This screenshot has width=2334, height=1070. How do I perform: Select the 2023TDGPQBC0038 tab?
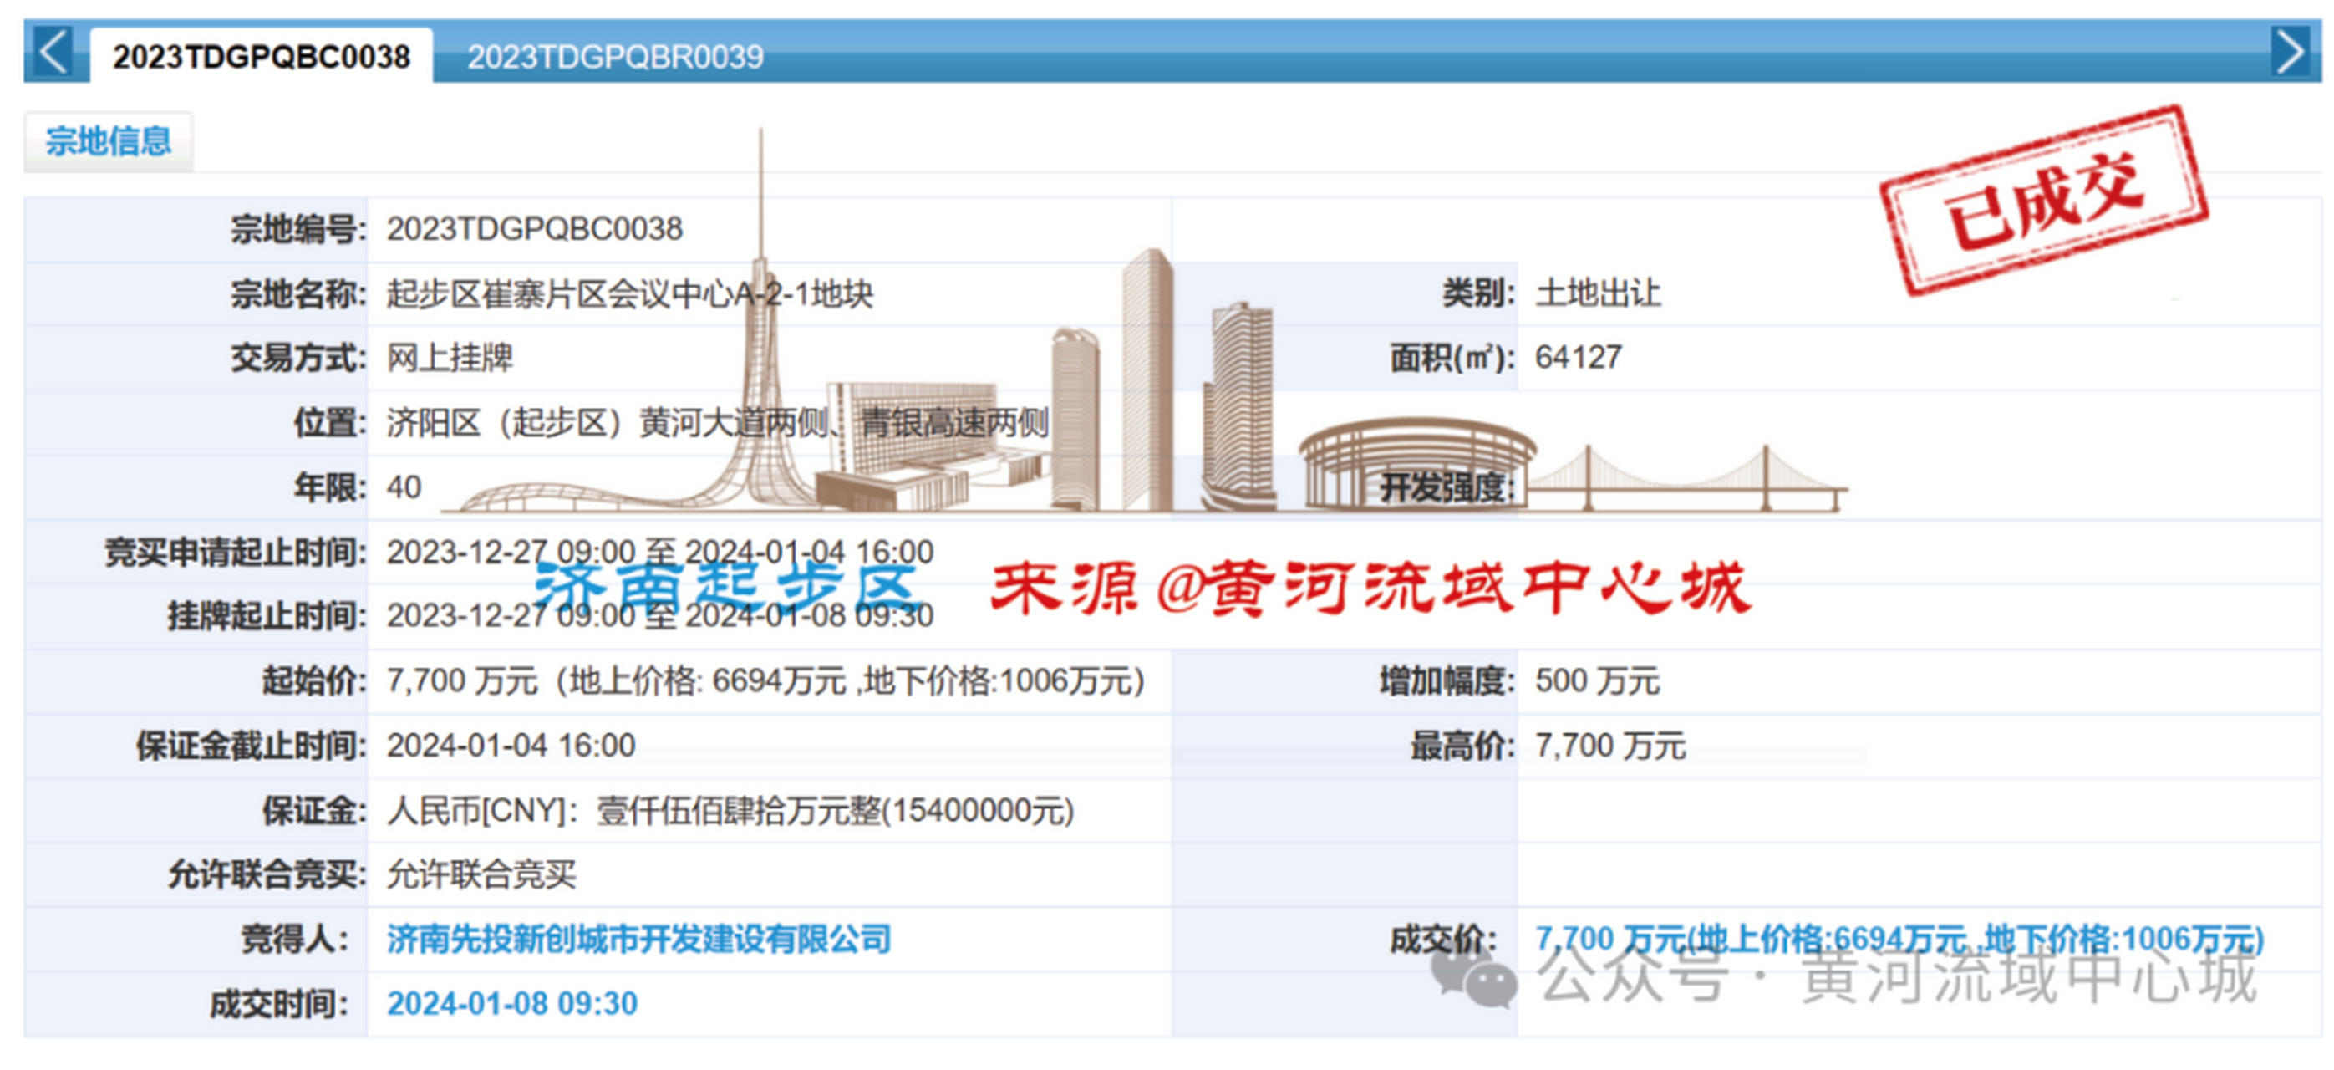[261, 56]
